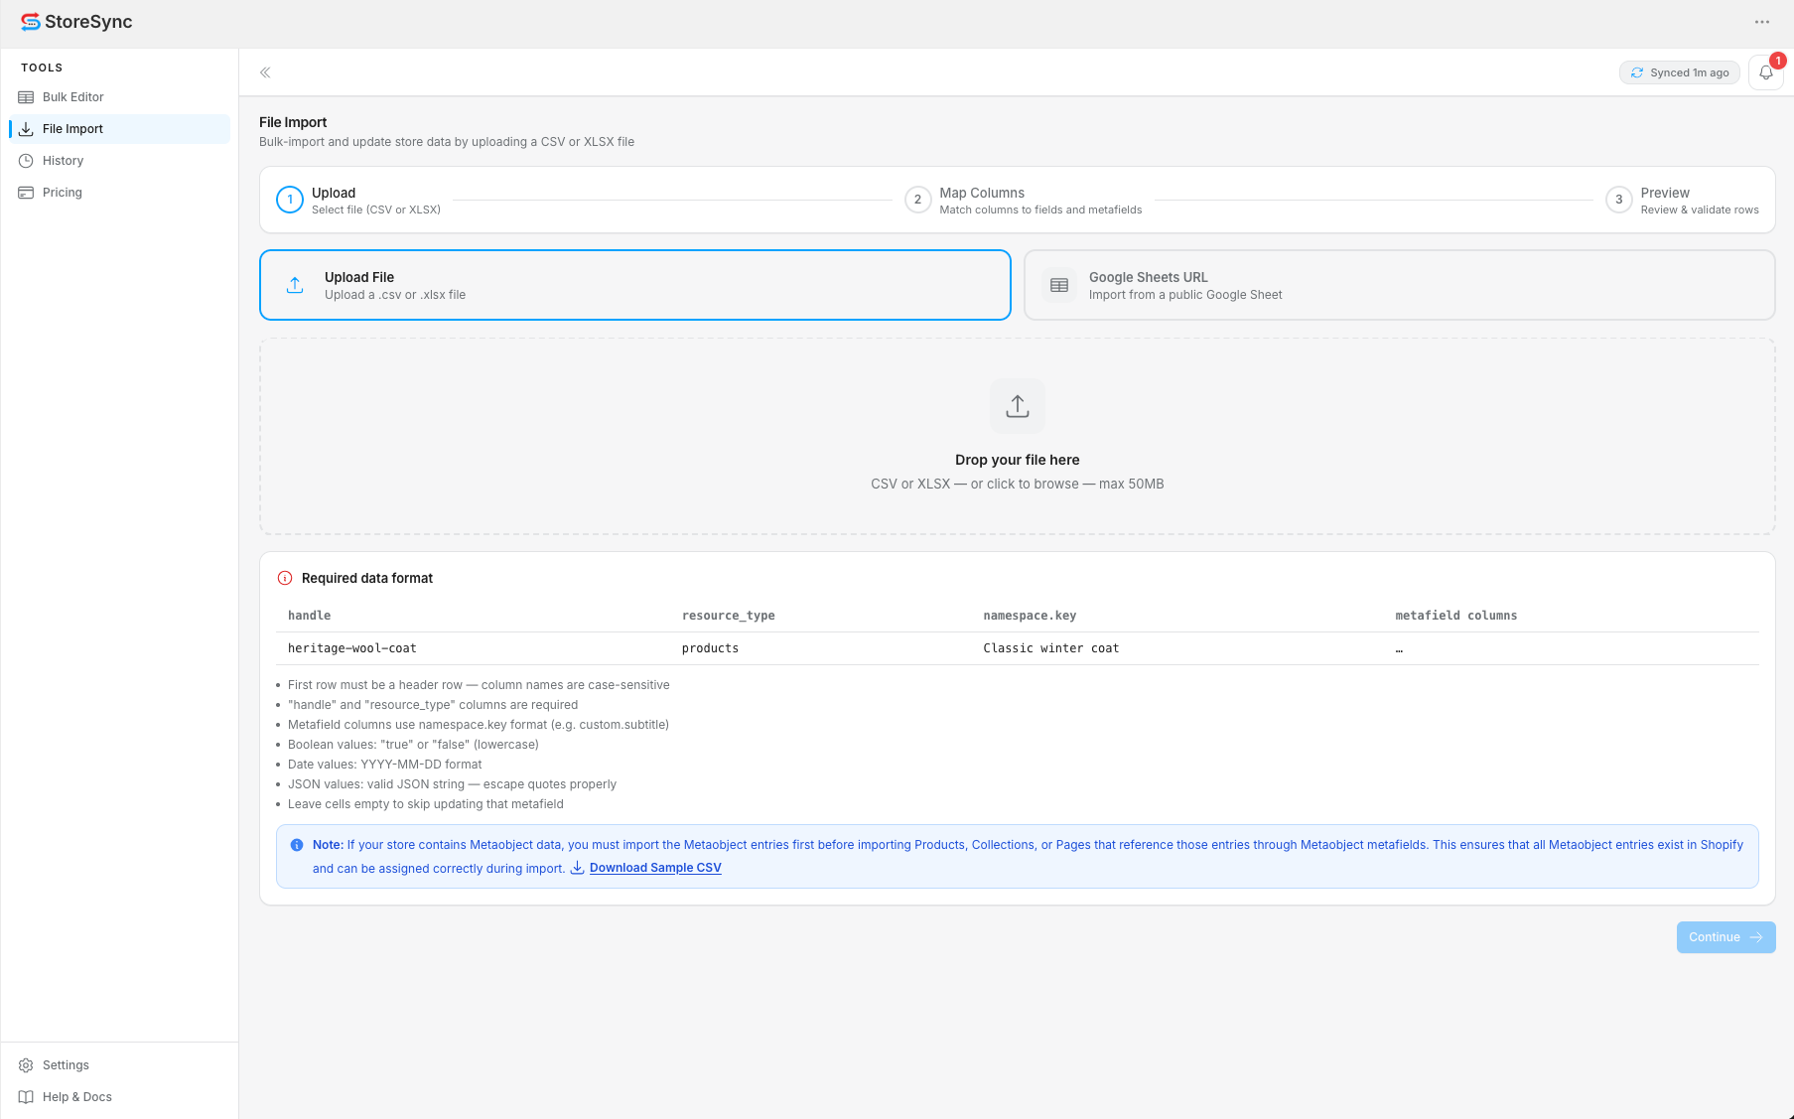Screen dimensions: 1794x1119
Task: Click 'Date values: YYYY-MM-DD format' line
Action: (384, 765)
